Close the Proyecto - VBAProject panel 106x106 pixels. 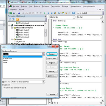pos(46,16)
